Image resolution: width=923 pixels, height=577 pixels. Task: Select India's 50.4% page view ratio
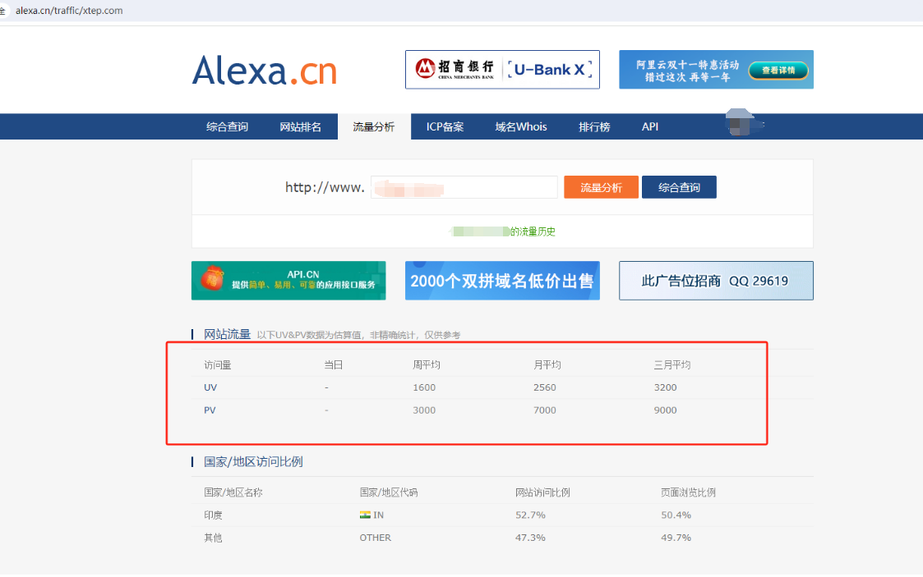(676, 515)
